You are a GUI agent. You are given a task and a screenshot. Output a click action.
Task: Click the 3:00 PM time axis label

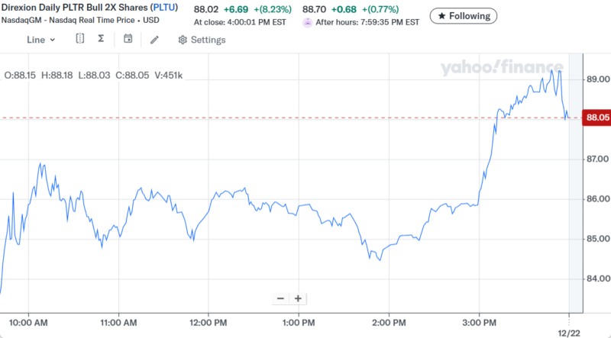[479, 321]
